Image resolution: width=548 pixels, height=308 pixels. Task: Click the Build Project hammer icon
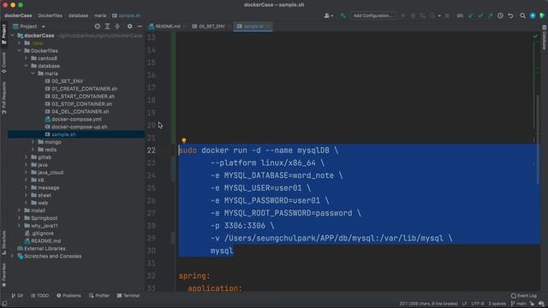[342, 15]
